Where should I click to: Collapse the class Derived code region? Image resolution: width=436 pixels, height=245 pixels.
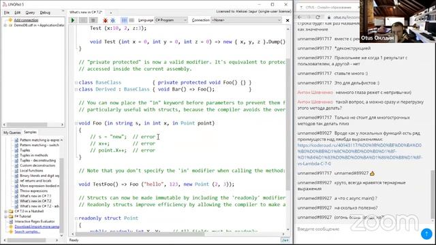(x=76, y=89)
